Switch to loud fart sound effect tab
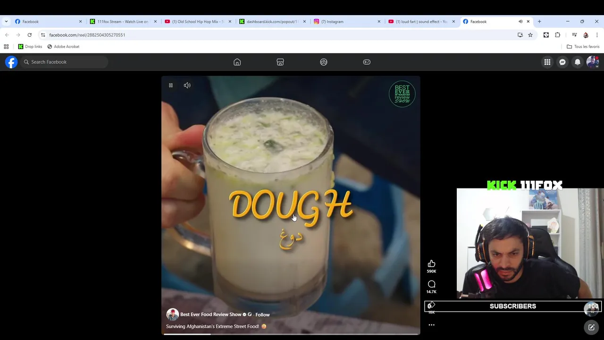 (x=421, y=21)
